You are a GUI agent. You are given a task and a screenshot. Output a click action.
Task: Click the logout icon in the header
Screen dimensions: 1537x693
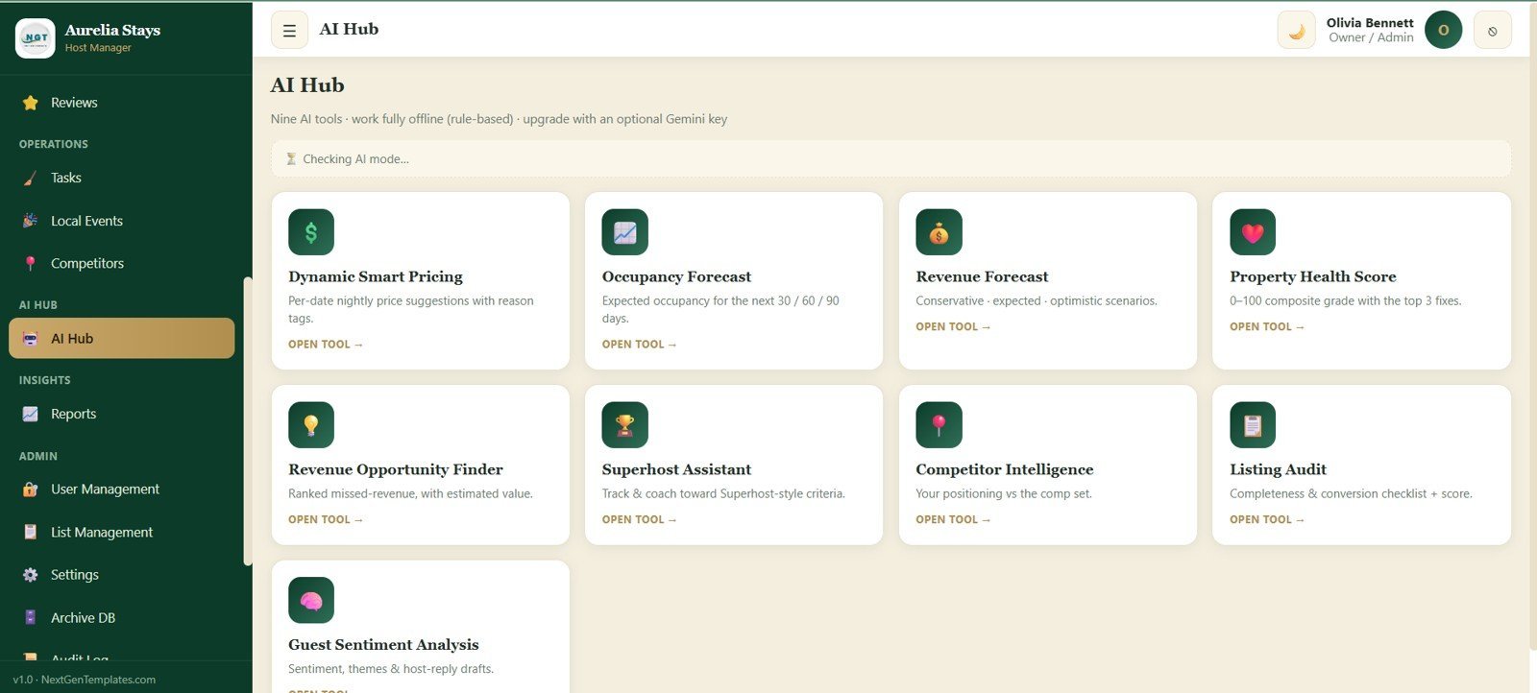coord(1492,30)
